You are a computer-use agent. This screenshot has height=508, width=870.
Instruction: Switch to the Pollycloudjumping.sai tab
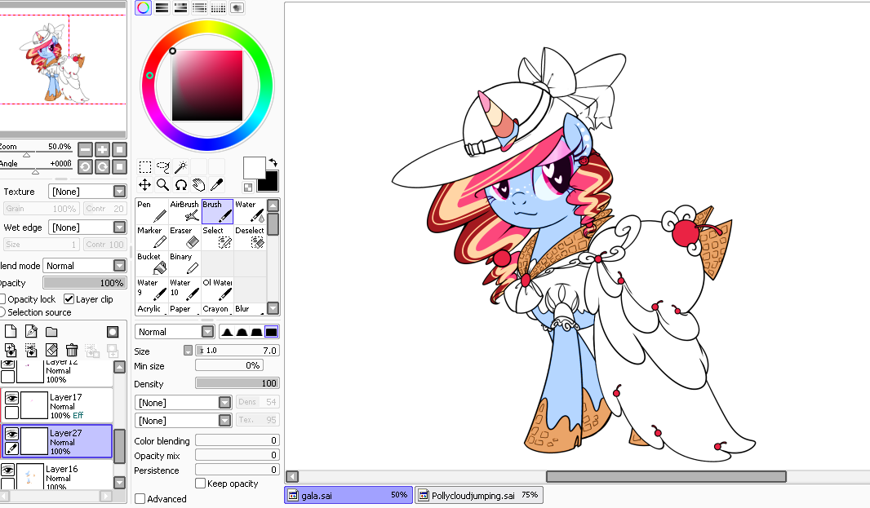(x=479, y=495)
